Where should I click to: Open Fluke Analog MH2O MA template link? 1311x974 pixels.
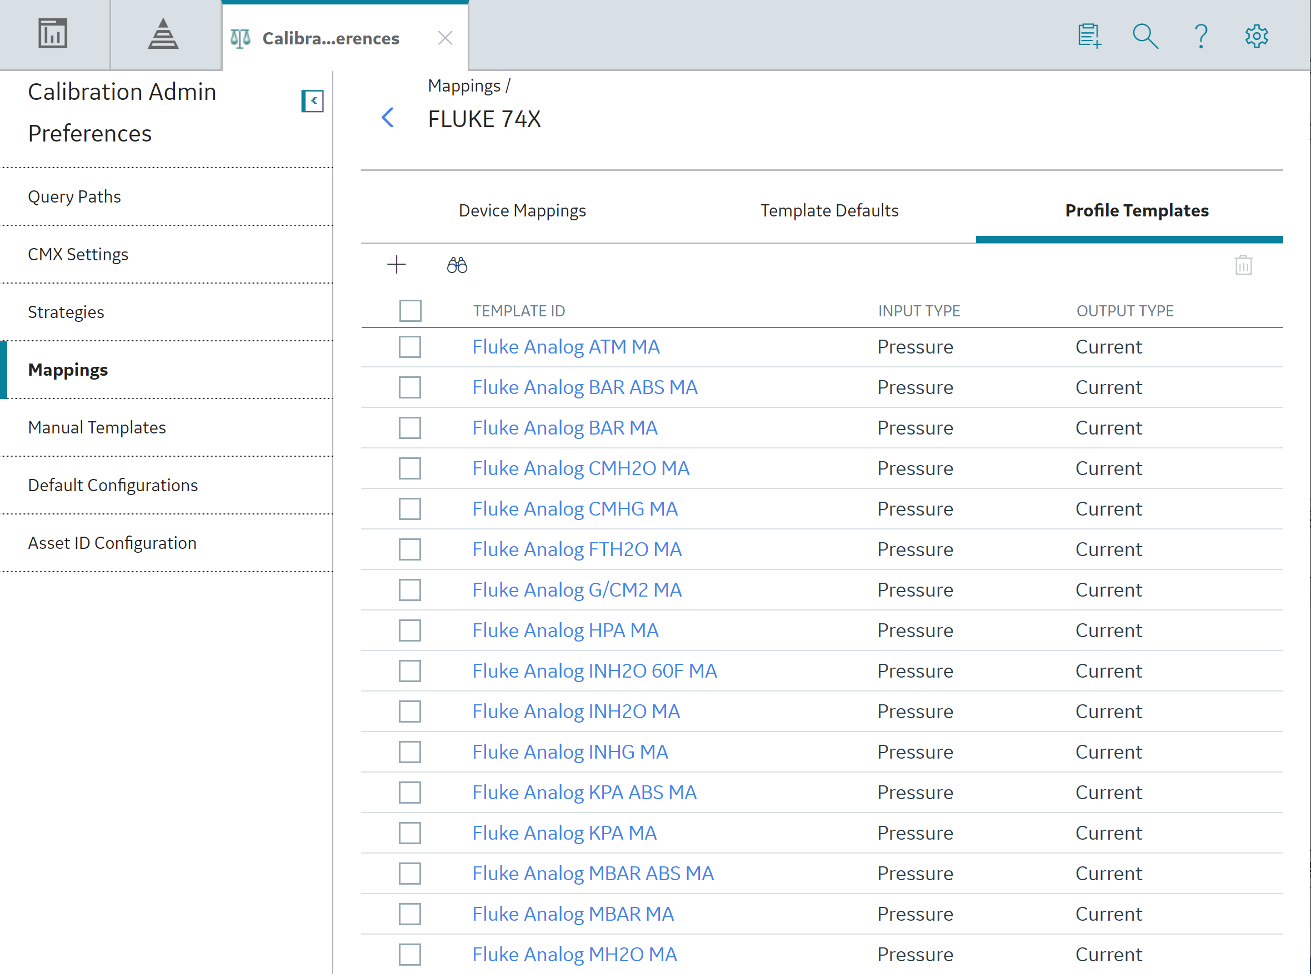point(574,955)
